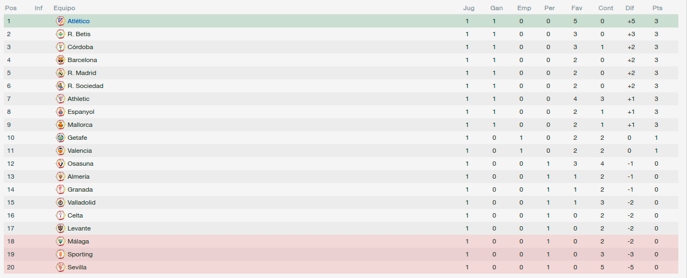
Task: Click the Athletic club crest icon
Action: [60, 99]
